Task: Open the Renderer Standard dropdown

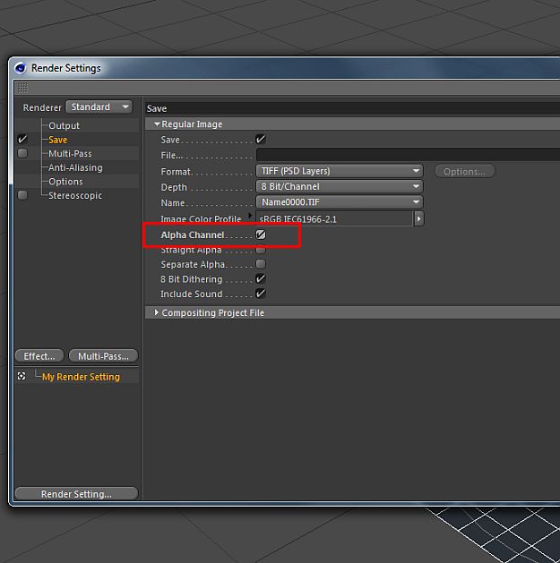Action: pyautogui.click(x=99, y=107)
